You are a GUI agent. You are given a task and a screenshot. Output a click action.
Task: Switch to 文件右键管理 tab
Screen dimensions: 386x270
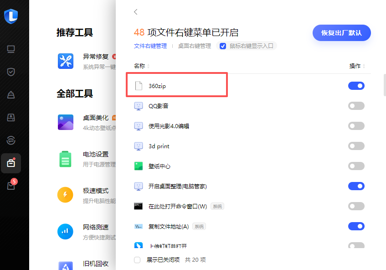(x=150, y=46)
